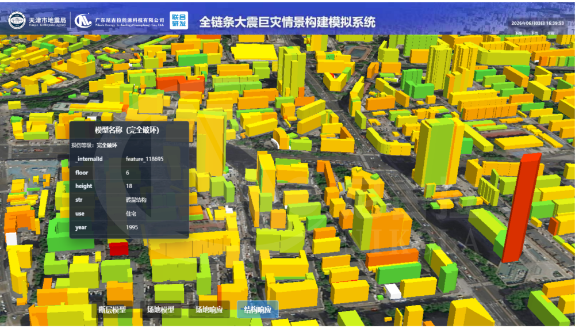Select the white building near the bottom right
Screen dimensions: 575x328
pyautogui.click(x=393, y=291)
